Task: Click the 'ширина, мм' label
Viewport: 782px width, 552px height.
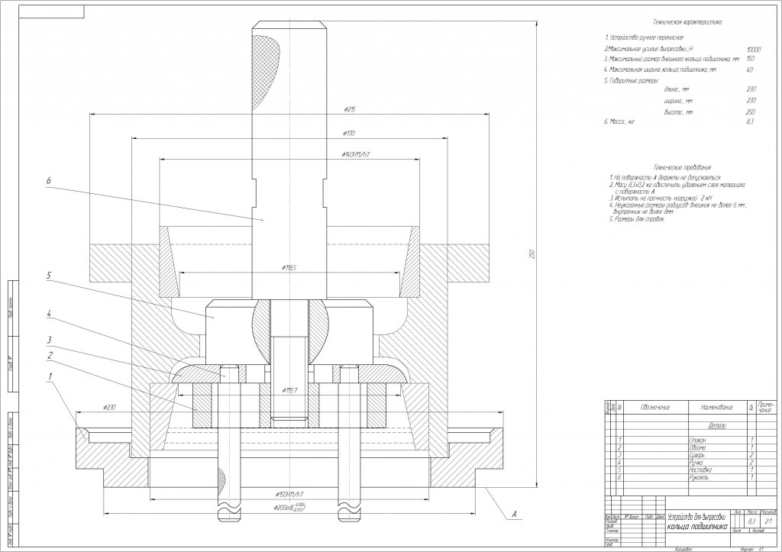Action: point(678,101)
